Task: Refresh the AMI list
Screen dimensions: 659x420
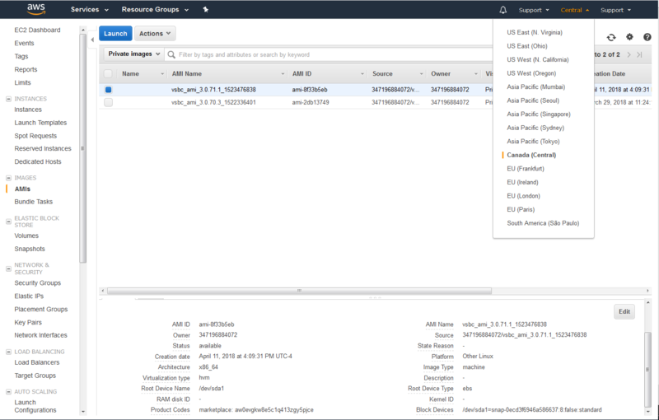Action: pyautogui.click(x=611, y=37)
